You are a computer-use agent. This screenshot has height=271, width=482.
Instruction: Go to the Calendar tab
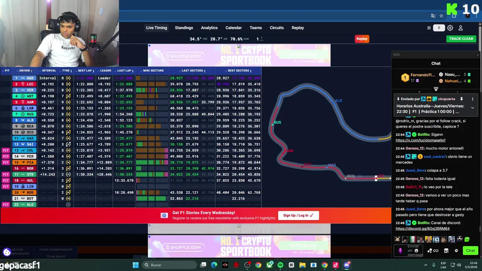coord(233,28)
